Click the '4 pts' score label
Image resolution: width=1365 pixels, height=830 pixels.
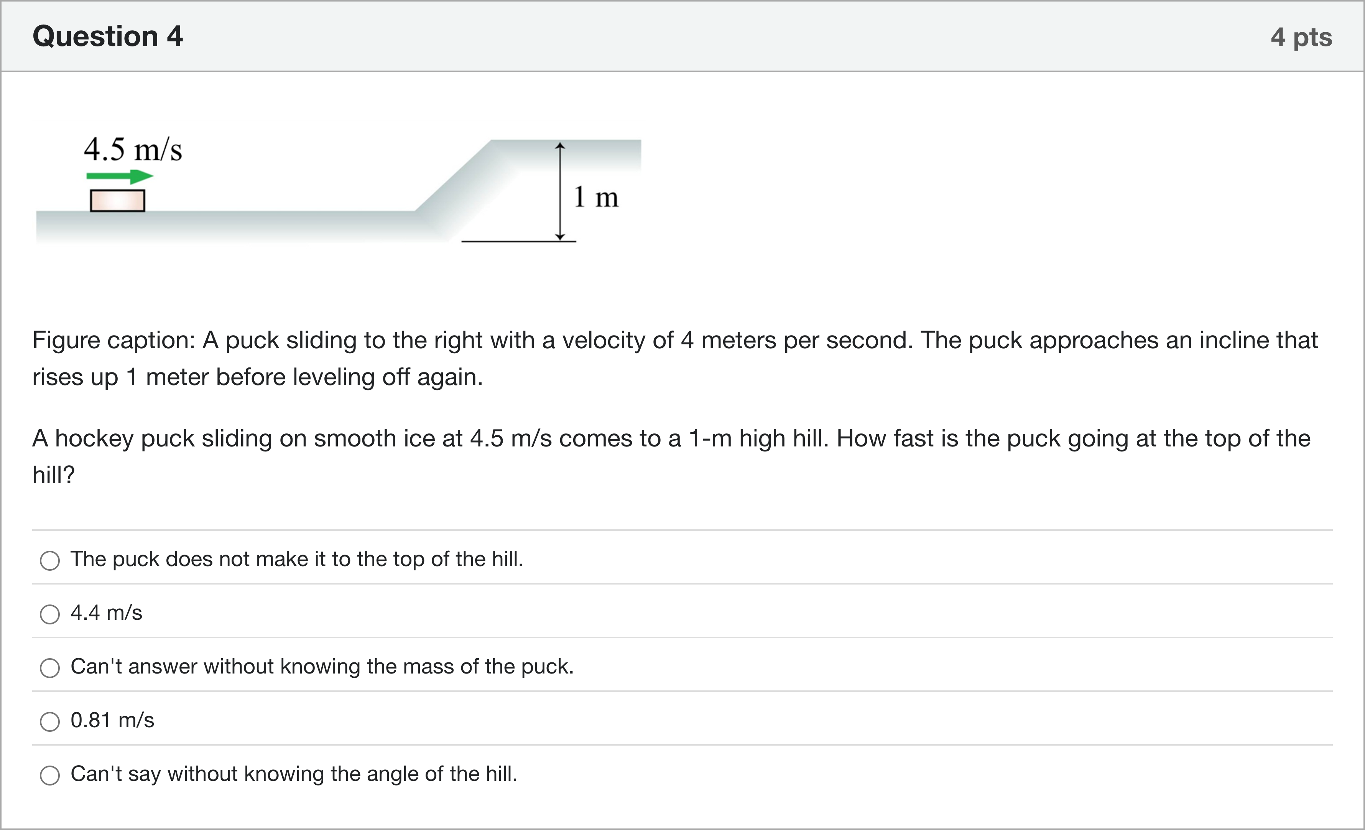(x=1301, y=38)
